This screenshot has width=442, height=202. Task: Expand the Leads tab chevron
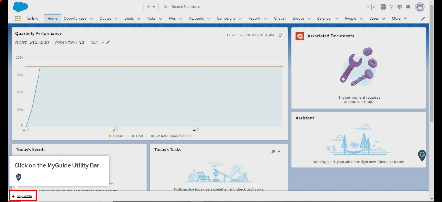pyautogui.click(x=138, y=19)
